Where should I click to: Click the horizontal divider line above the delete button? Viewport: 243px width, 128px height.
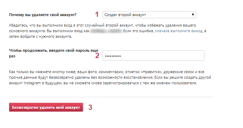111,97
